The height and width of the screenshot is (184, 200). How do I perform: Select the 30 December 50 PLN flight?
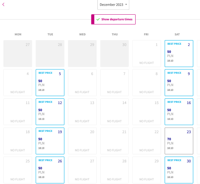point(179,170)
